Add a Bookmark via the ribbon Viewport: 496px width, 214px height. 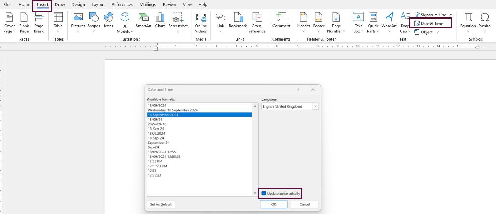[238, 20]
